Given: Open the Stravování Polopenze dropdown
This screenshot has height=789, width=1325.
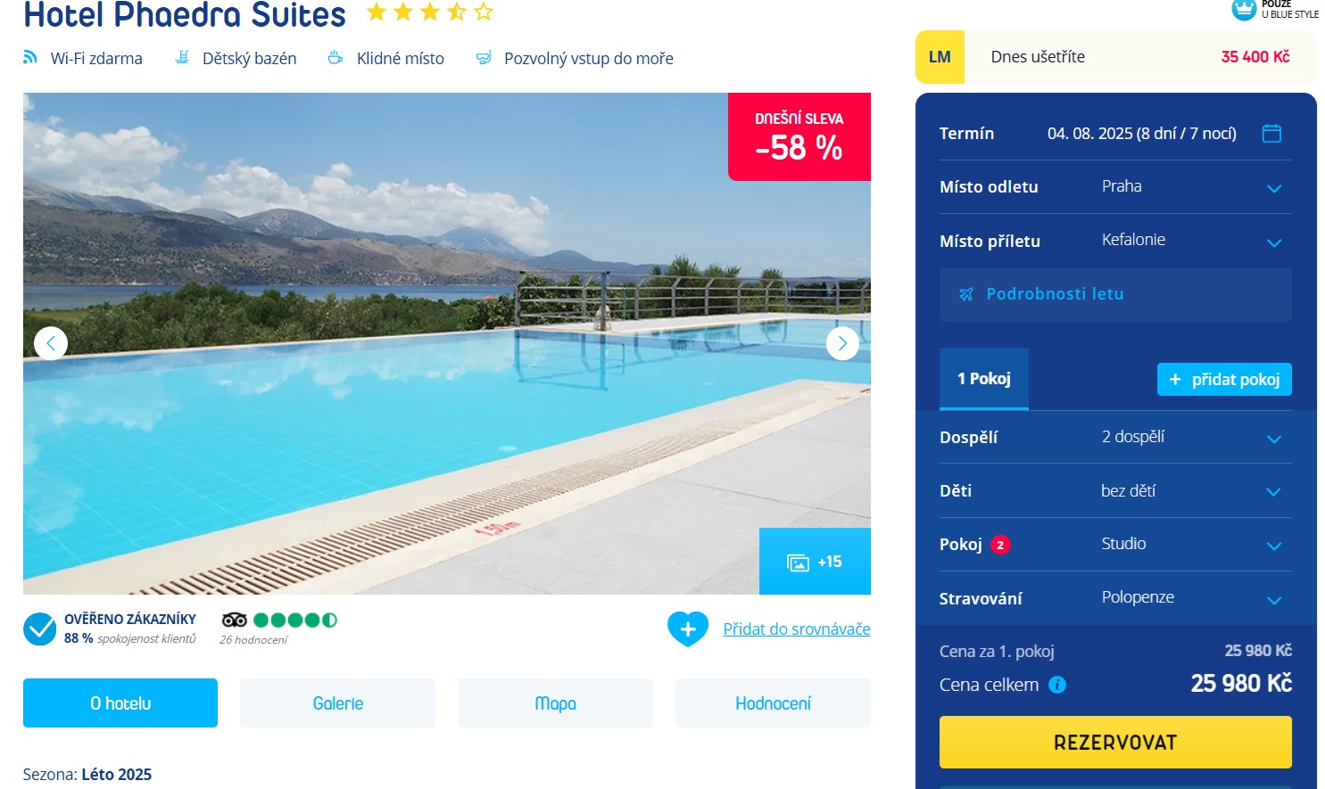Looking at the screenshot, I should point(1115,598).
